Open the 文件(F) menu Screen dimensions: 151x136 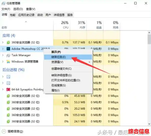pyautogui.click(x=6, y=9)
